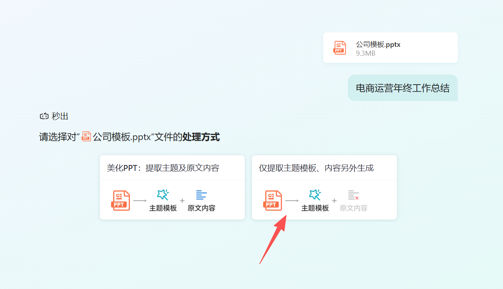Click the plus sign in the 仅提取主题模板 card
Image resolution: width=503 pixels, height=289 pixels.
[334, 200]
